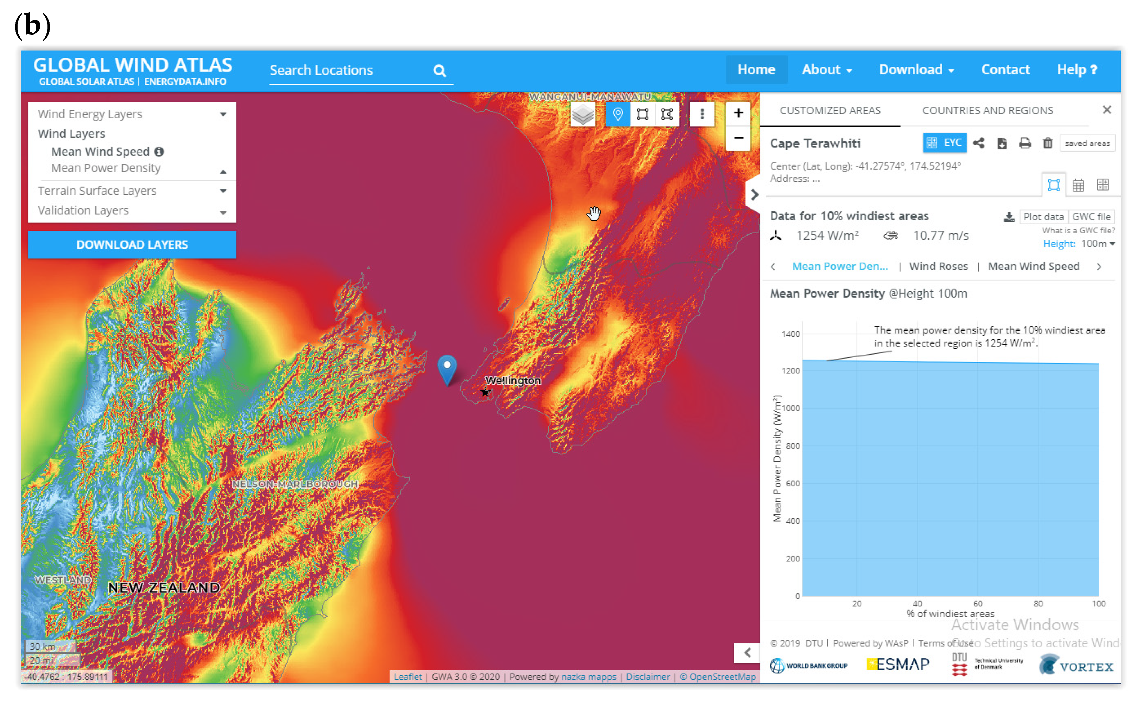The width and height of the screenshot is (1142, 703).
Task: Select the Mean Power Density layer
Action: (106, 168)
